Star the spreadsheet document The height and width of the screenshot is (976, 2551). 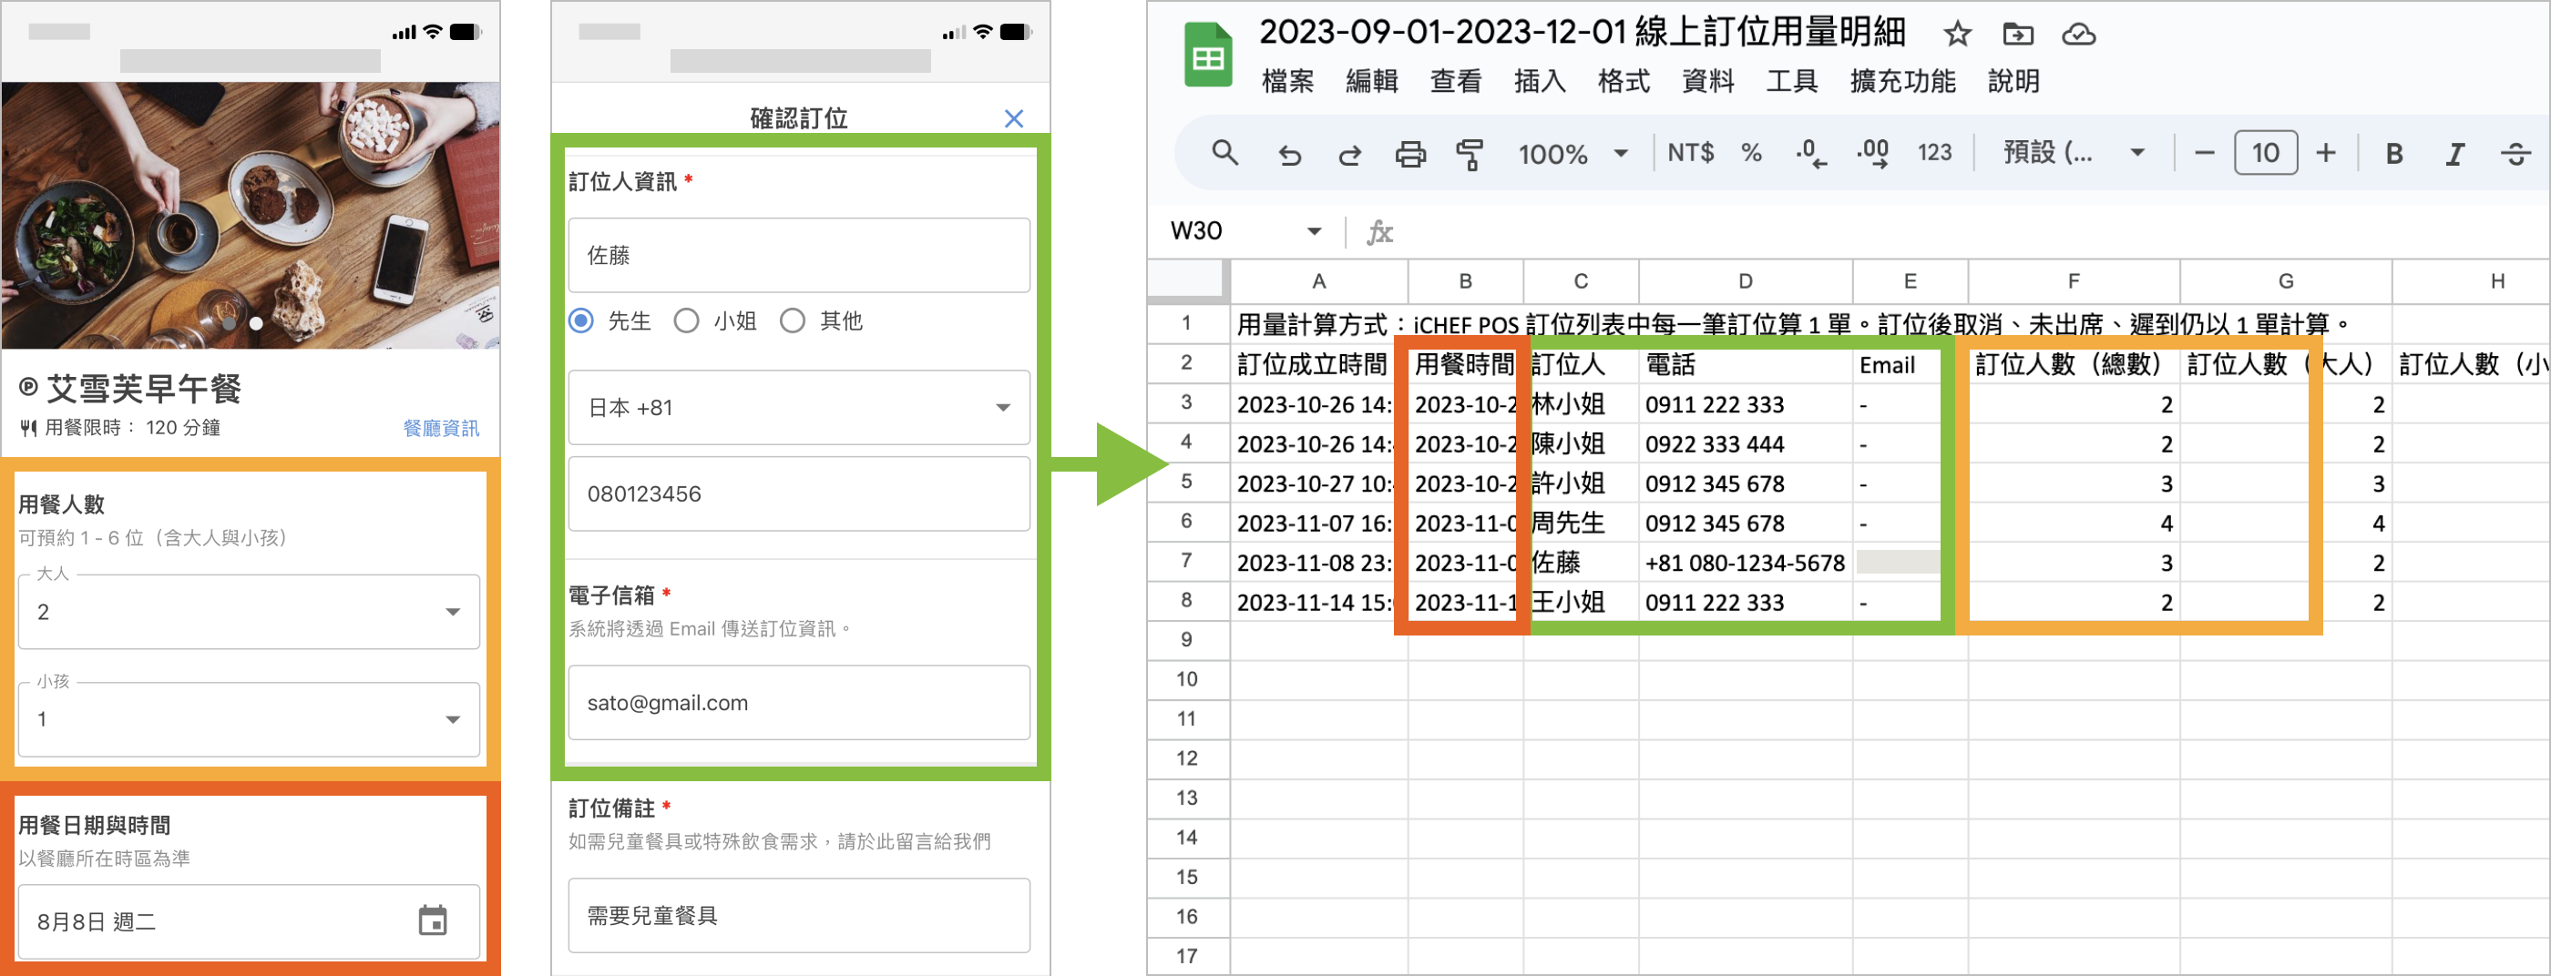pos(1956,35)
